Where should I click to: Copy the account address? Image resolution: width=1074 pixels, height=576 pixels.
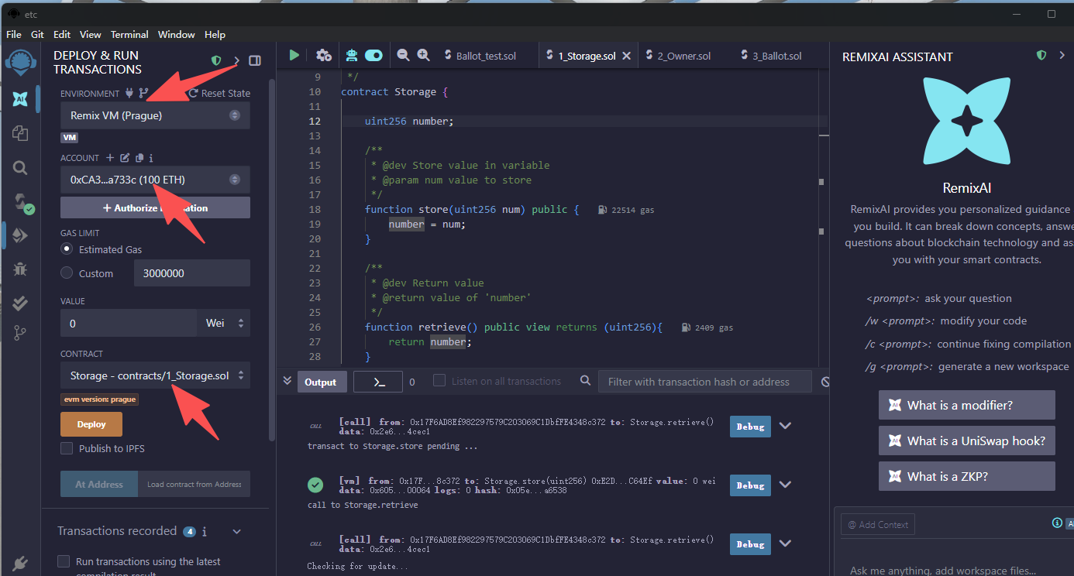[139, 158]
